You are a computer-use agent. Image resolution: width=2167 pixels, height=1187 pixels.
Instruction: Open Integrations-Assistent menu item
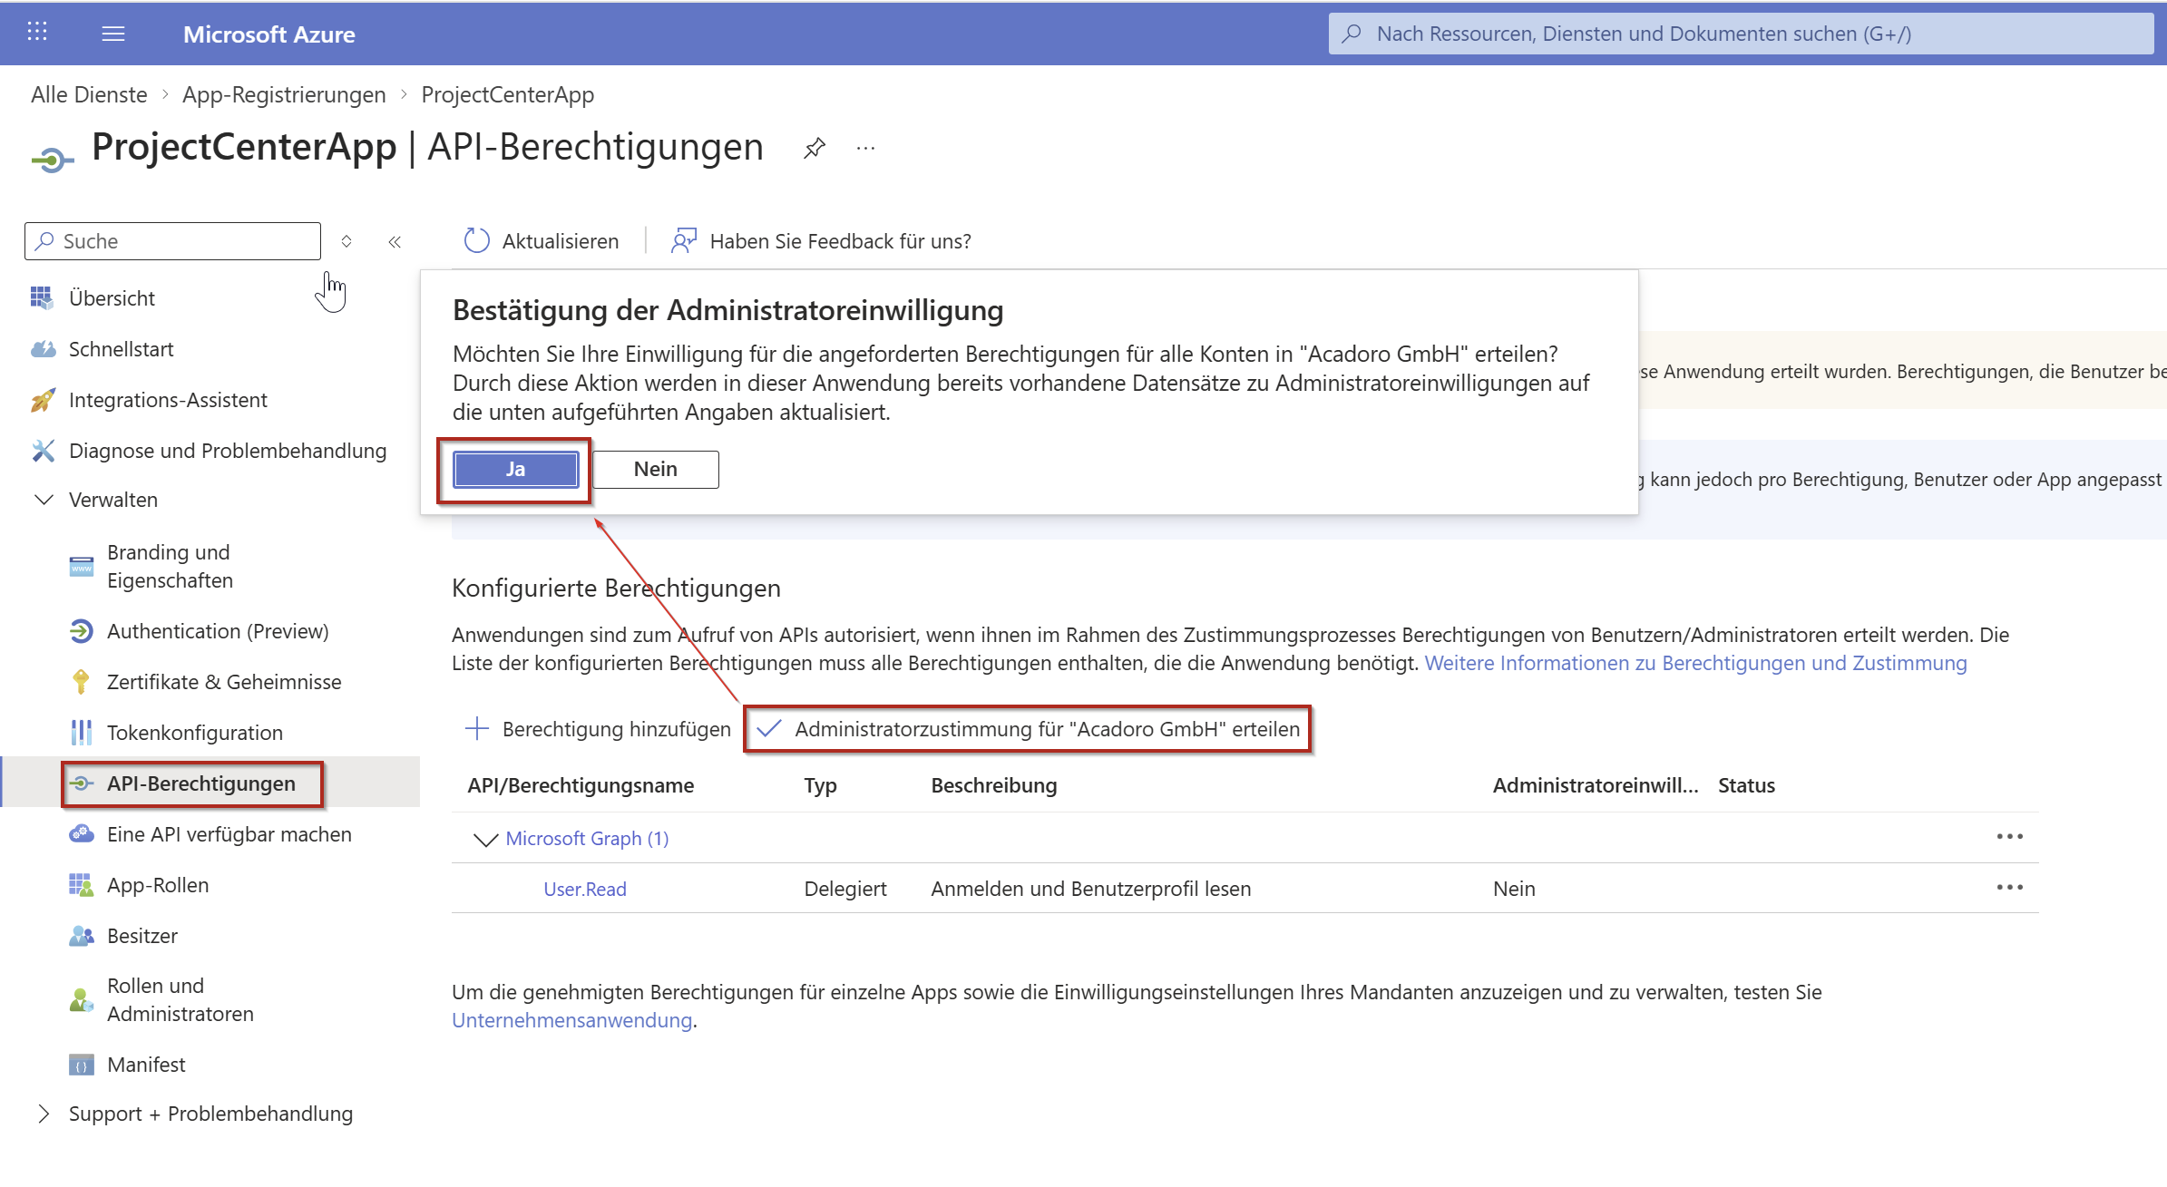point(168,400)
